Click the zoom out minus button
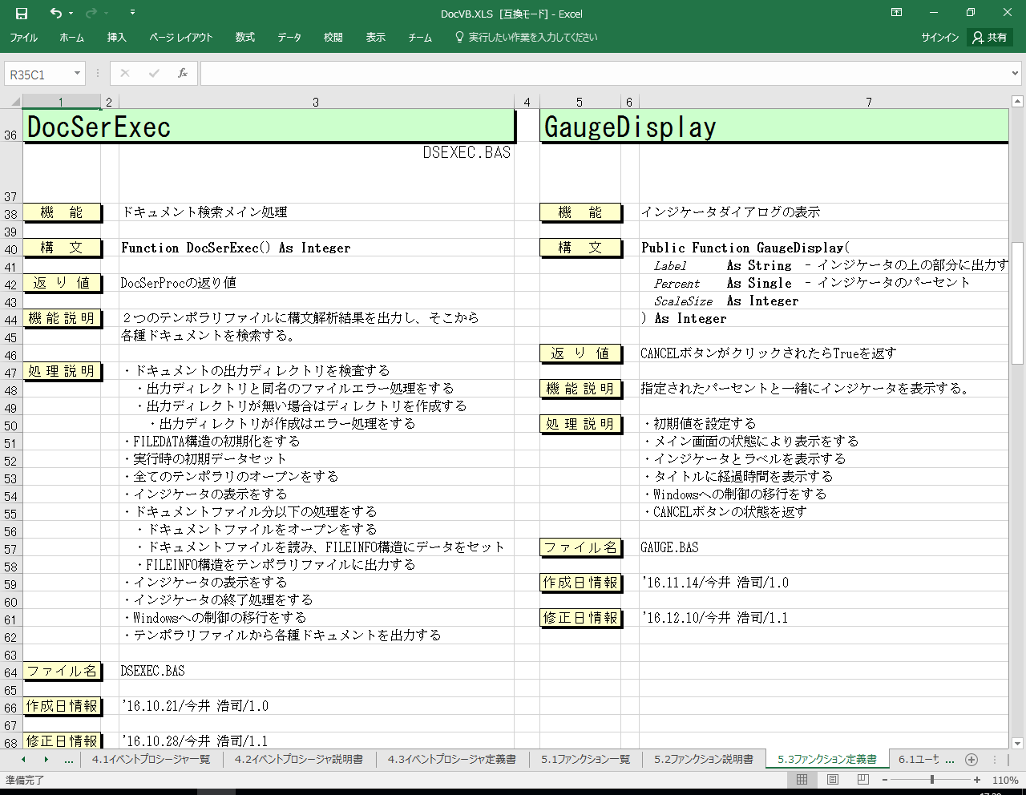This screenshot has height=795, width=1026. (885, 779)
